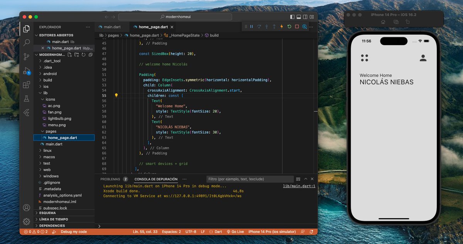463x244 pixels.
Task: Click the lightbulb code action on line 55
Action: 116,95
